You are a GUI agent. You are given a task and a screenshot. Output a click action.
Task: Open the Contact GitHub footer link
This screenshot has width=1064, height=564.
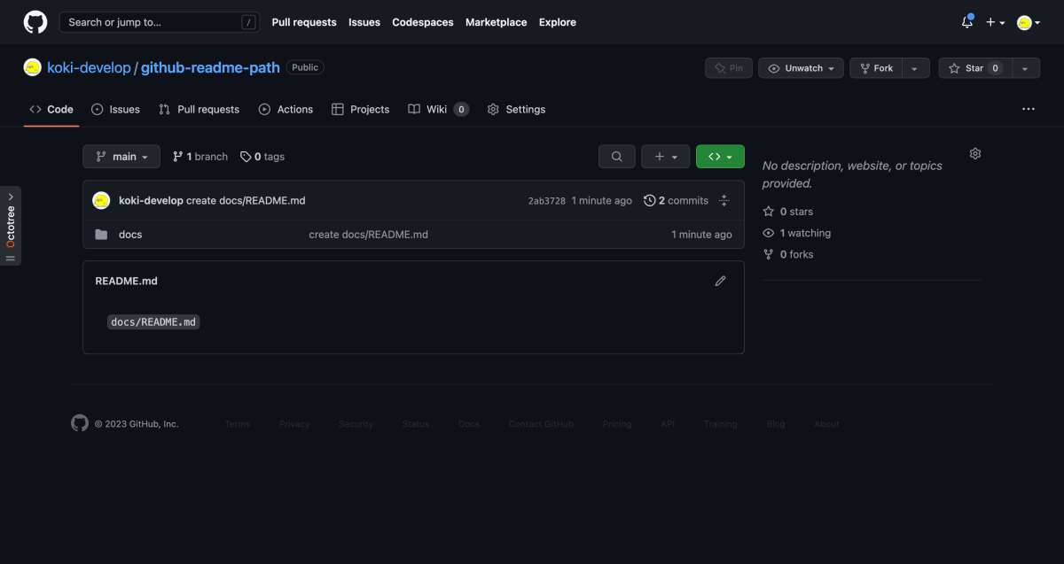tap(541, 424)
